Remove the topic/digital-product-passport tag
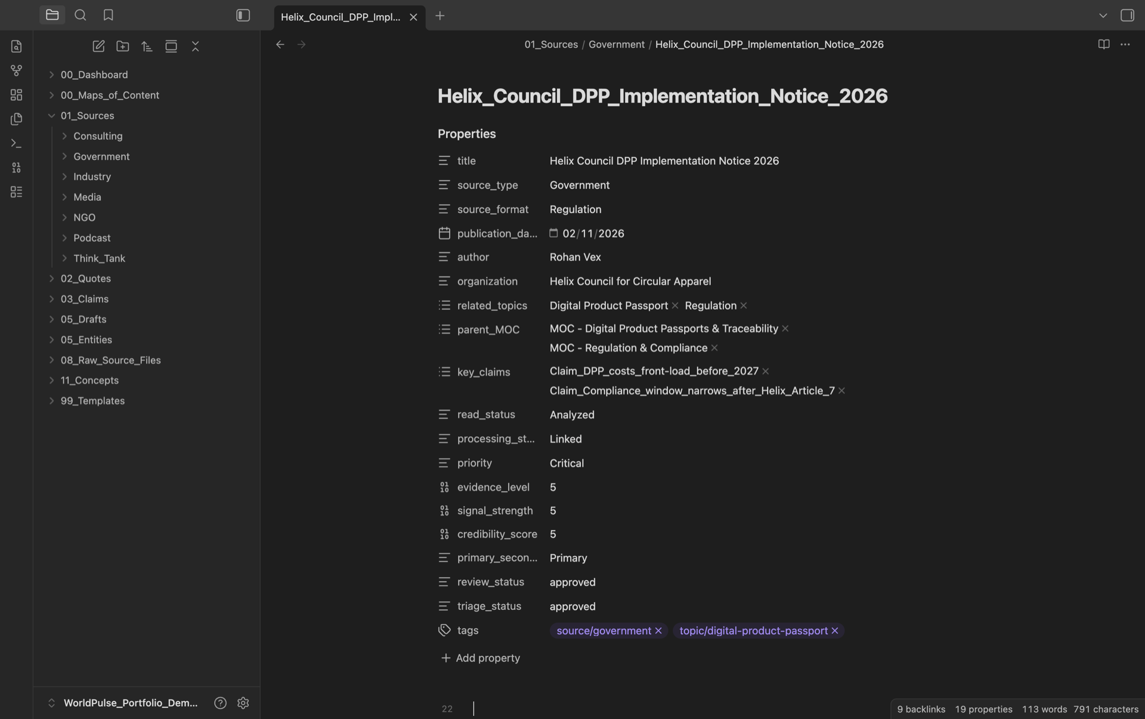This screenshot has height=719, width=1145. click(x=835, y=631)
